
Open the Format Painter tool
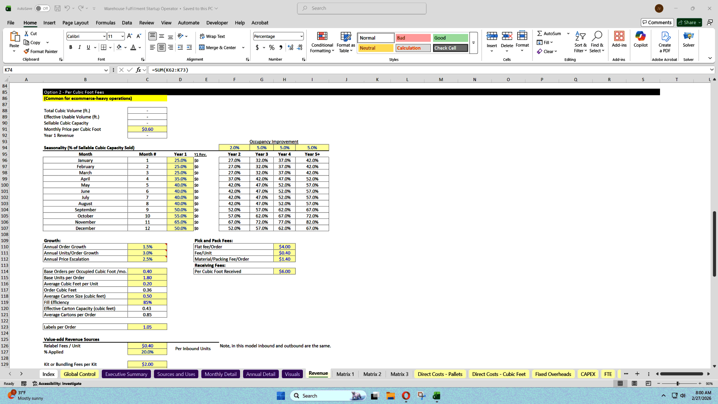[41, 51]
